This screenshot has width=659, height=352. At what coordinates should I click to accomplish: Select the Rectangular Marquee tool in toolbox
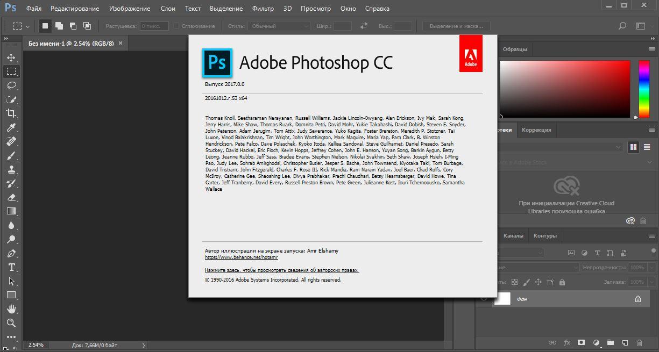(11, 71)
